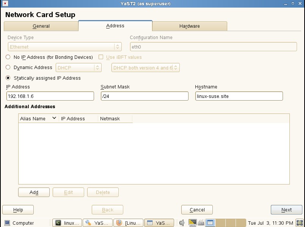Proceed with the Next button
This screenshot has width=305, height=227.
click(x=286, y=210)
